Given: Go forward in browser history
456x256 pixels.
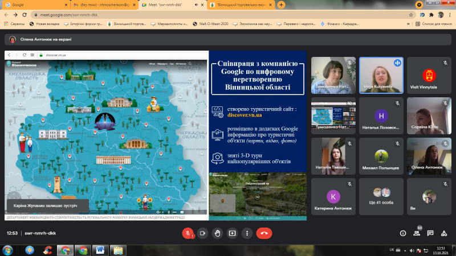Looking at the screenshot, I should [15, 15].
